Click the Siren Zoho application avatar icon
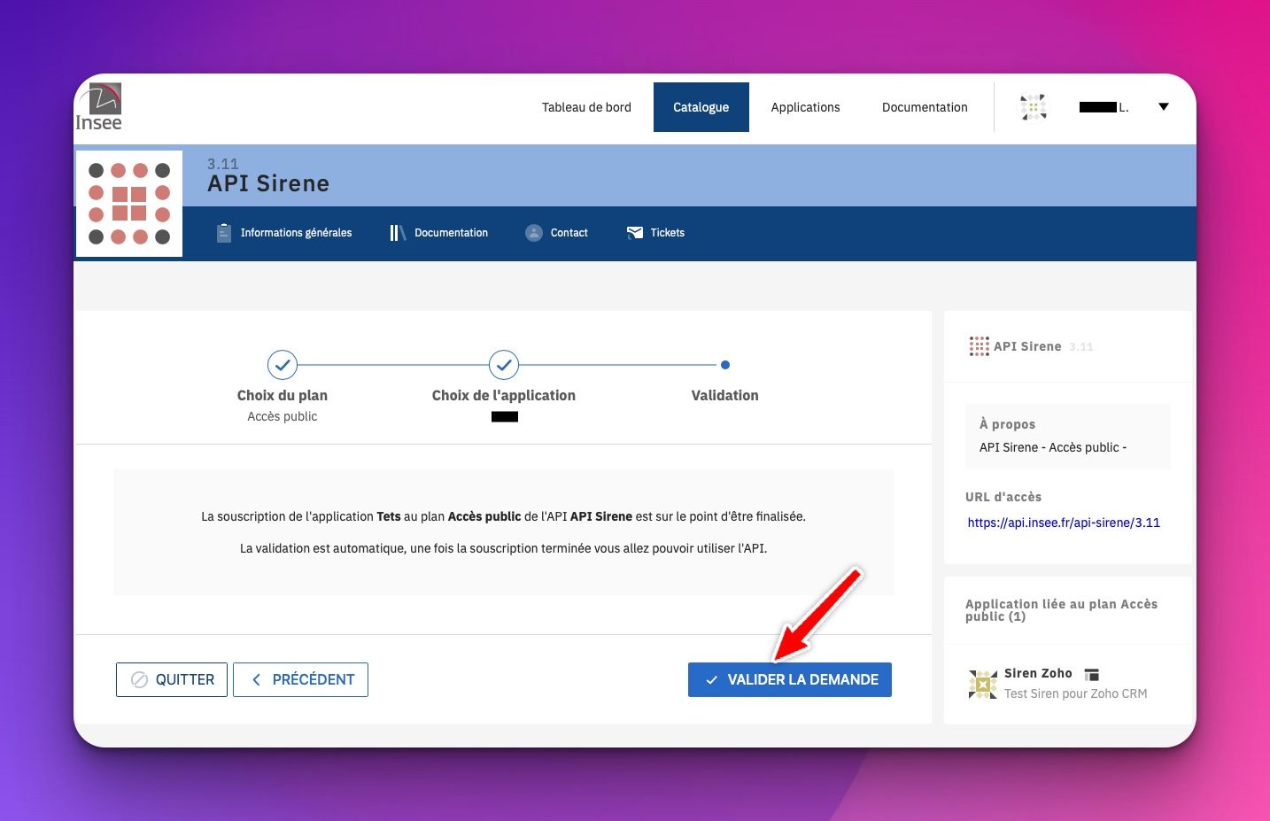 click(x=983, y=685)
